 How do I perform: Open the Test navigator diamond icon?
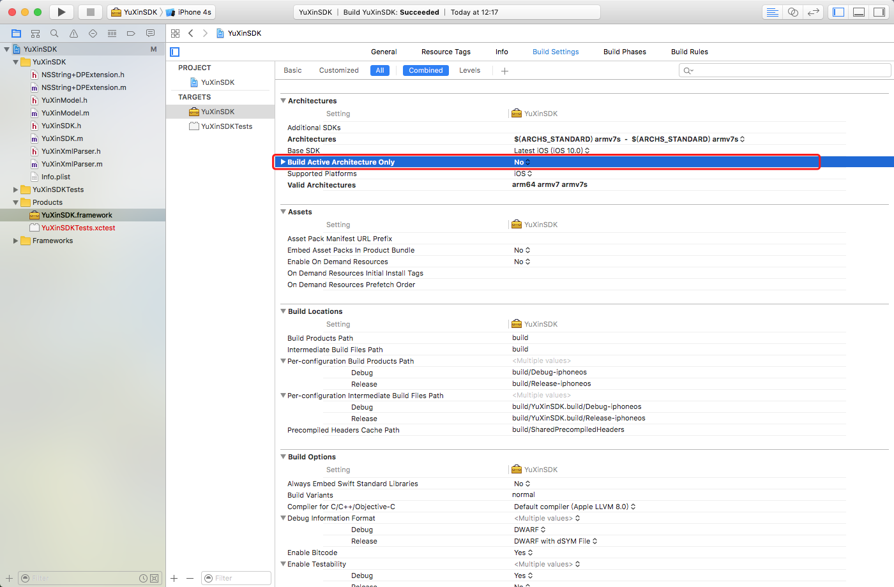pos(93,33)
